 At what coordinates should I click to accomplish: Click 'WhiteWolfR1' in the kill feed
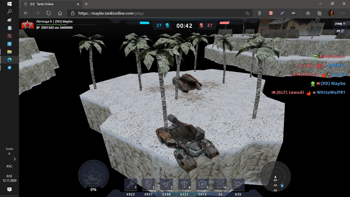pyautogui.click(x=331, y=92)
